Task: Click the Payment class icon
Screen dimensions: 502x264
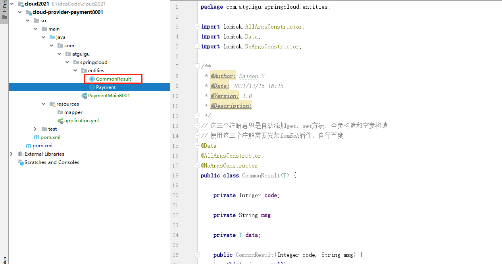Action: pyautogui.click(x=92, y=87)
